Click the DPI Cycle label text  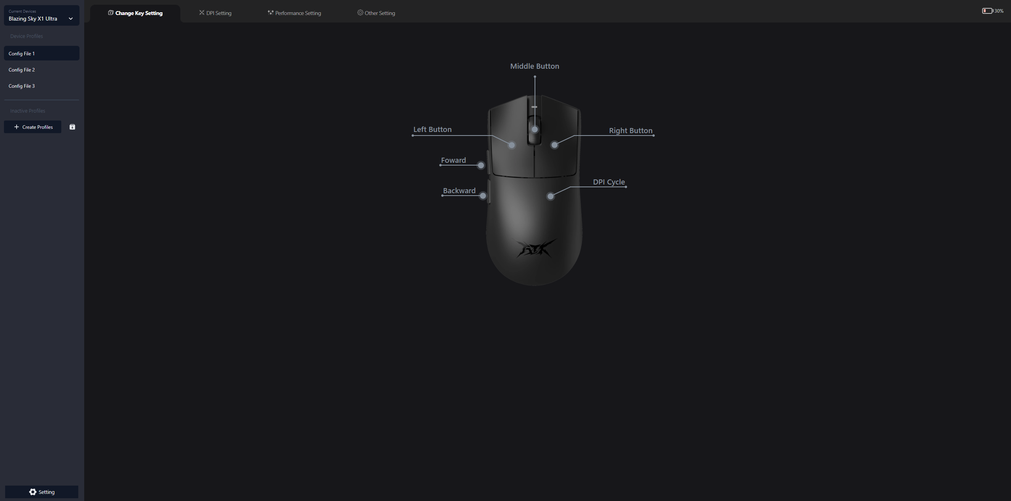(608, 182)
